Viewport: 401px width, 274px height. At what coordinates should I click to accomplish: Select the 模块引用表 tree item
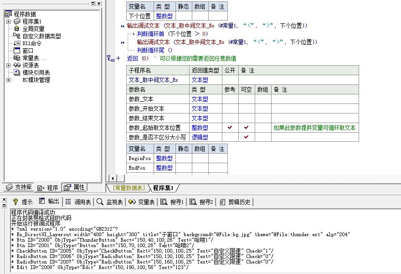tap(36, 72)
